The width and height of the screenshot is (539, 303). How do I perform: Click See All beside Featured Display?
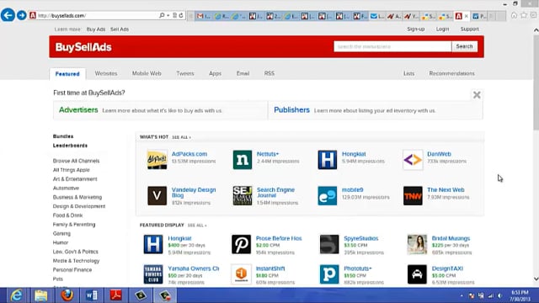[197, 226]
